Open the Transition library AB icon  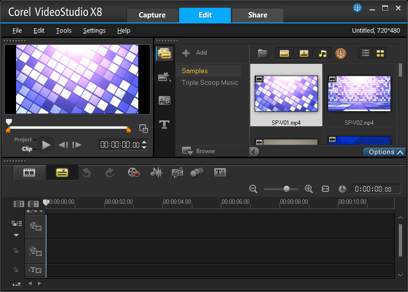pyautogui.click(x=164, y=100)
